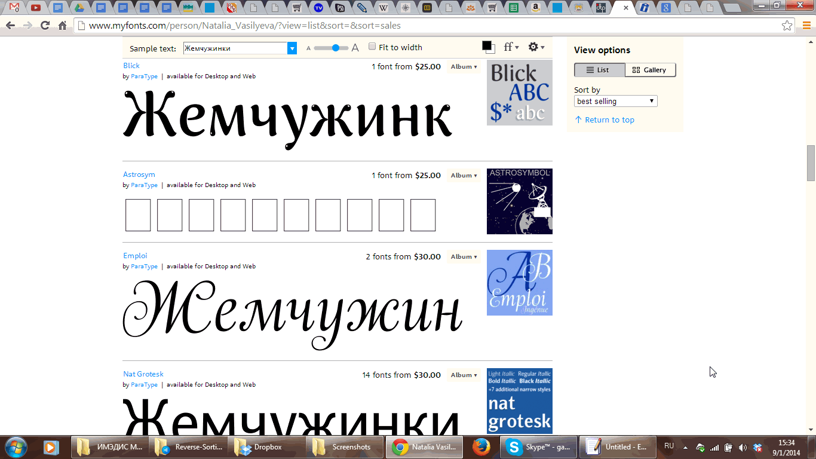This screenshot has height=459, width=816.
Task: Open the Reverse-Sorti... folder taskbar item
Action: coord(189,446)
